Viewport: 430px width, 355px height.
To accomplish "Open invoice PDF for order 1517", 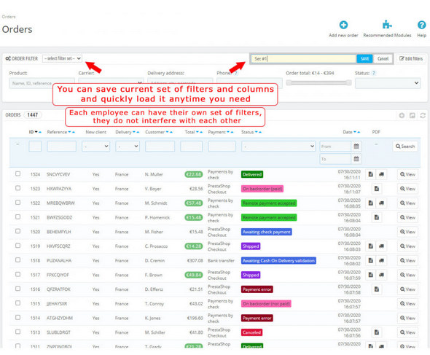I will click(371, 275).
